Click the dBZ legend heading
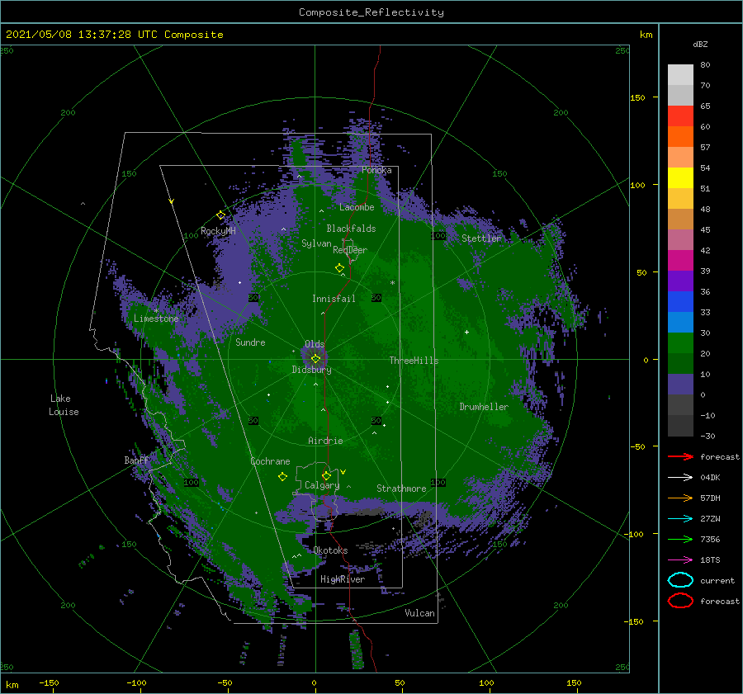This screenshot has width=743, height=694. pyautogui.click(x=700, y=44)
